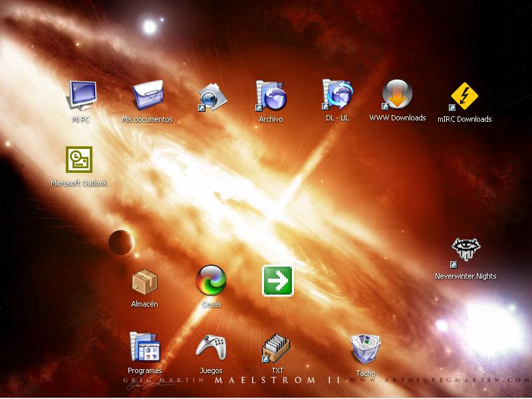Open the TXT file drawer icon
Viewport: 532px width, 399px height.
tap(277, 348)
